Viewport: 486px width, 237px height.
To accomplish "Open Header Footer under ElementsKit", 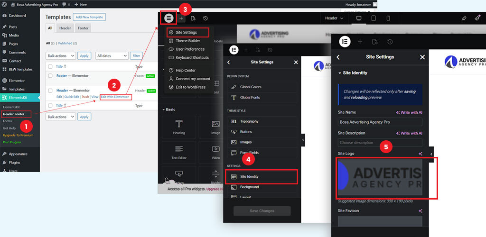I will 13,114.
